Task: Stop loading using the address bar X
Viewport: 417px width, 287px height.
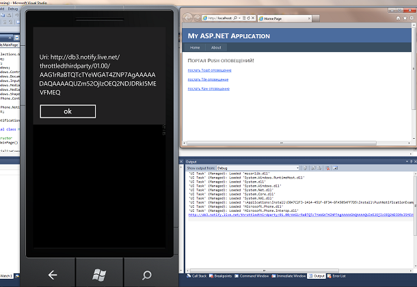Action: pyautogui.click(x=253, y=18)
